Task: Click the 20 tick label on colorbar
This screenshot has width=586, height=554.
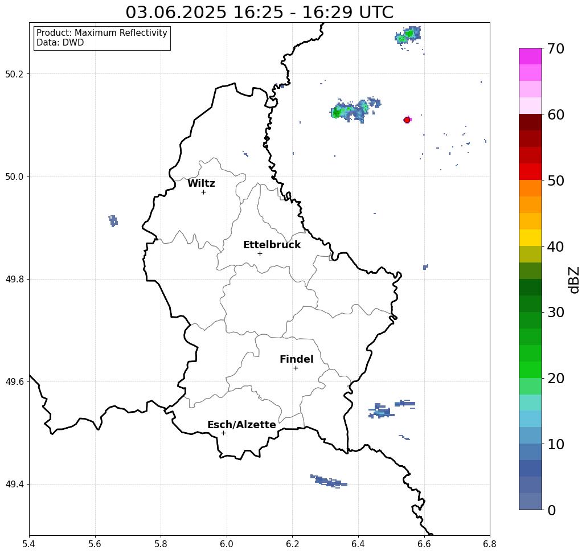Action: pyautogui.click(x=556, y=379)
